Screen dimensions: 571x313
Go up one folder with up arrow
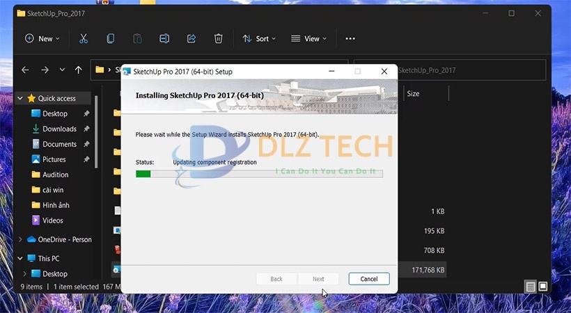pyautogui.click(x=78, y=70)
